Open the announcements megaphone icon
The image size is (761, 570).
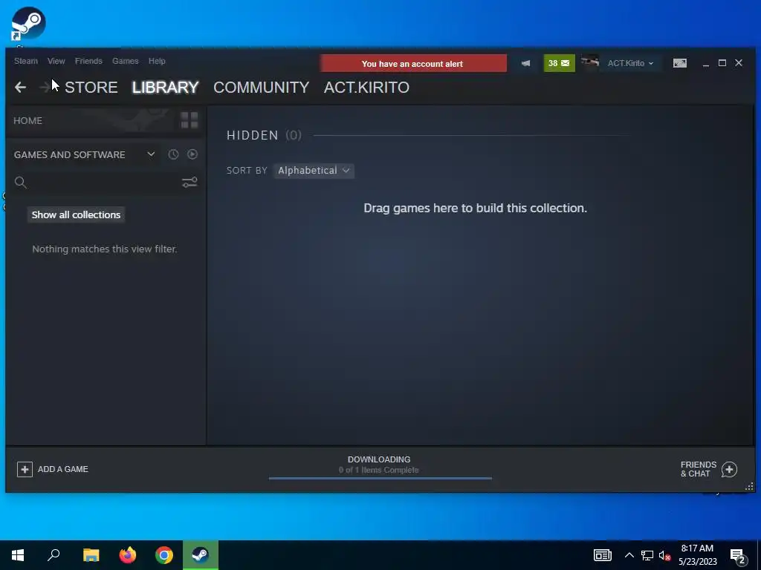coord(525,64)
